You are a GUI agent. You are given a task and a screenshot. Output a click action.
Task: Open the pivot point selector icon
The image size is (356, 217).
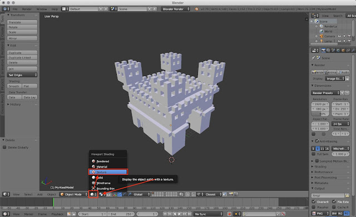[x=102, y=194]
